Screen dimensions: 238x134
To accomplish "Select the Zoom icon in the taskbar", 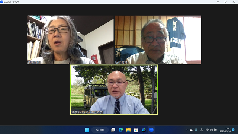I will click(151, 130).
